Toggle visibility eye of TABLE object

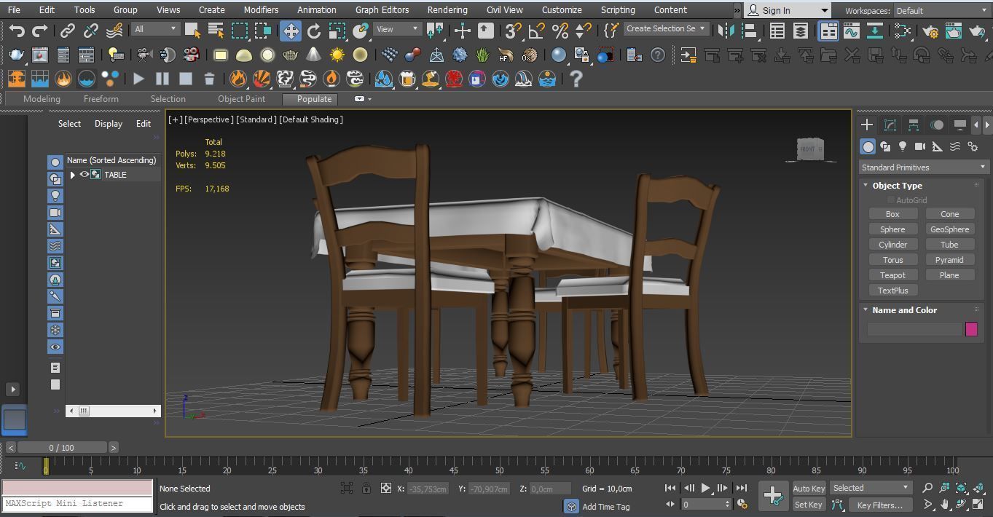pos(85,175)
